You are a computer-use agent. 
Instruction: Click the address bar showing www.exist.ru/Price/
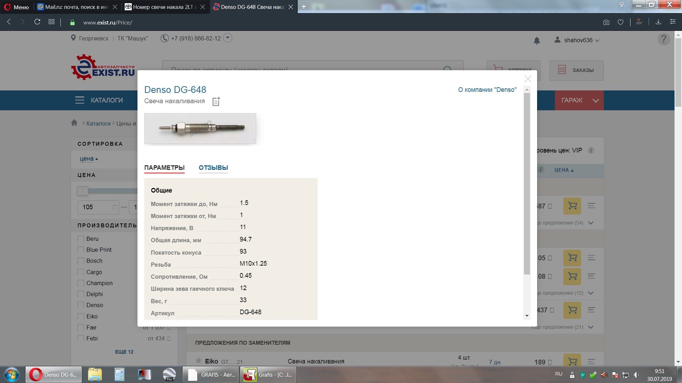pos(108,22)
